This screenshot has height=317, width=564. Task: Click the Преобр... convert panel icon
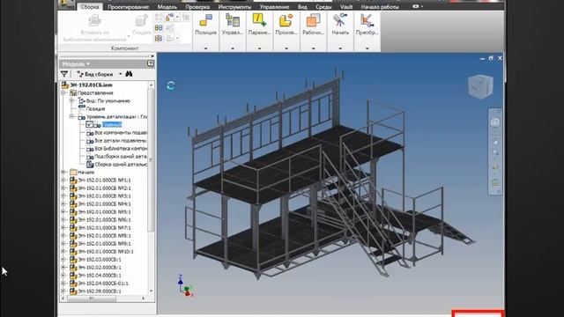(367, 20)
